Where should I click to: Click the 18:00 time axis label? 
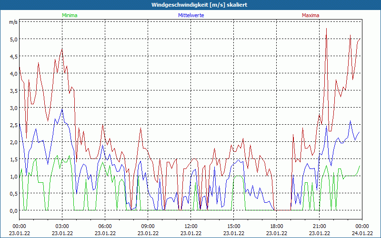(276, 226)
